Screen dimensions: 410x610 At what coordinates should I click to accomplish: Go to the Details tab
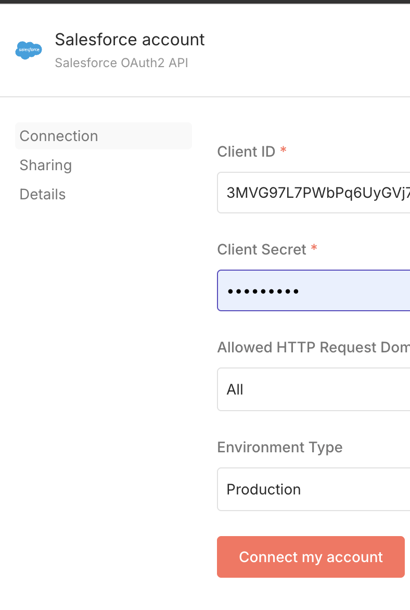click(43, 194)
